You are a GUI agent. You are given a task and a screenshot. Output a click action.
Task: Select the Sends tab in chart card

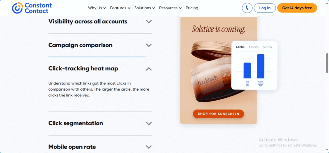268,47
